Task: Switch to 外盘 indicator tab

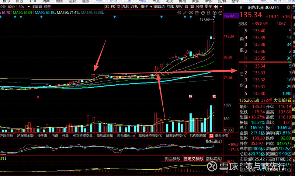Action: [x=65, y=135]
